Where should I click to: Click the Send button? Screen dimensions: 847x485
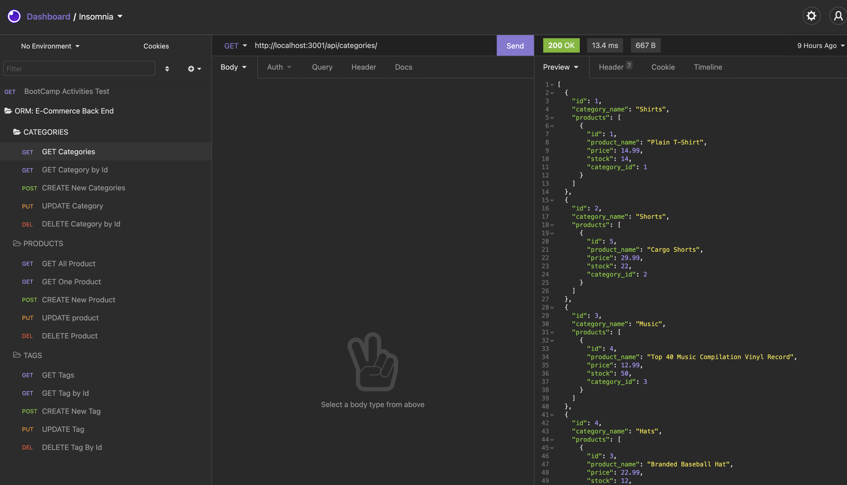tap(515, 45)
